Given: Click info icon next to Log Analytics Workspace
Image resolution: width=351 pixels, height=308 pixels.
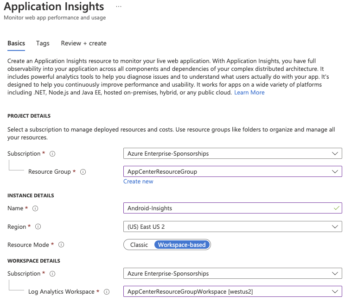Looking at the screenshot, I should [x=107, y=292].
